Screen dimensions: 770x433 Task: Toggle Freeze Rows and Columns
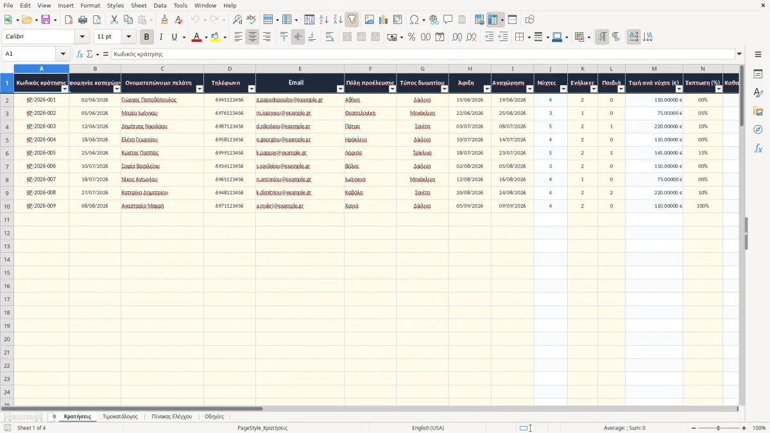click(x=493, y=20)
